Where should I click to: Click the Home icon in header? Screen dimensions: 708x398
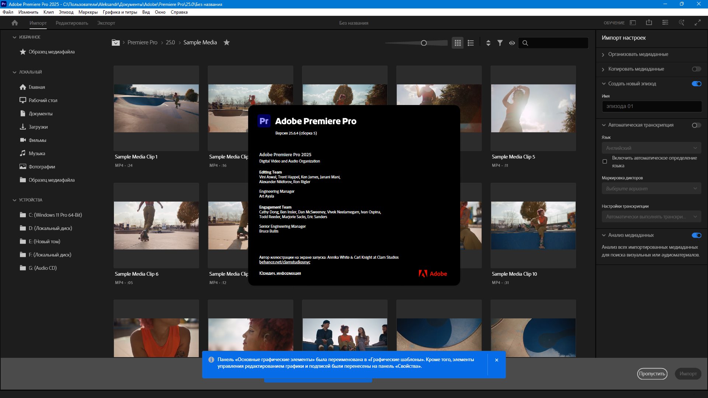click(x=15, y=23)
